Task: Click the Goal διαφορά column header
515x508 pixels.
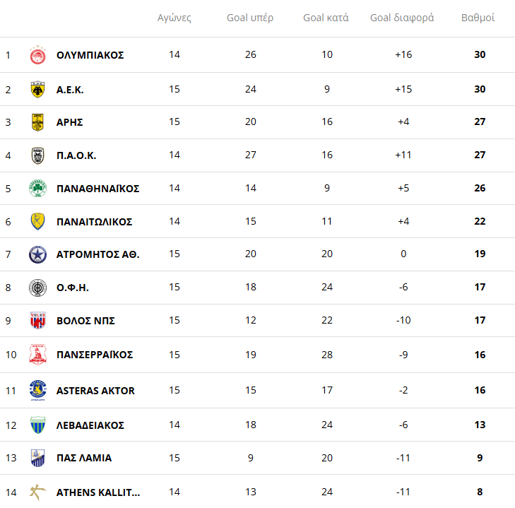Action: pos(402,18)
